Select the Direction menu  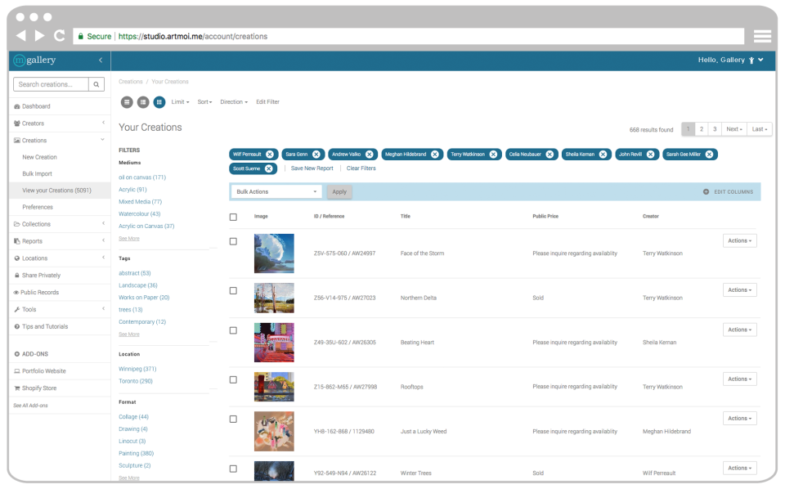[232, 101]
